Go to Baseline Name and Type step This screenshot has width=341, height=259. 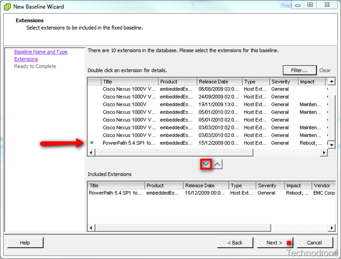pos(41,52)
